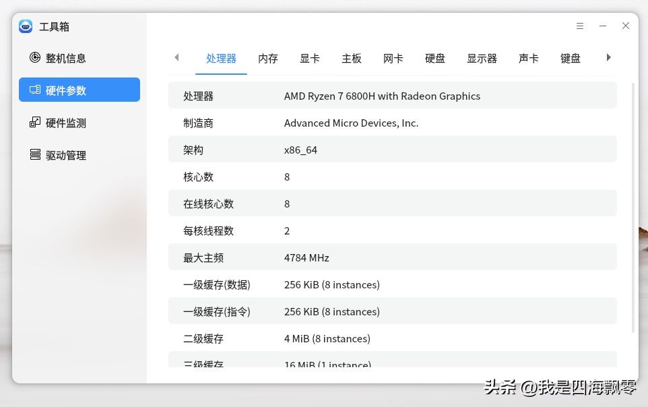This screenshot has height=407, width=648.
Task: Open the hamburger menu icon top right
Action: [580, 26]
